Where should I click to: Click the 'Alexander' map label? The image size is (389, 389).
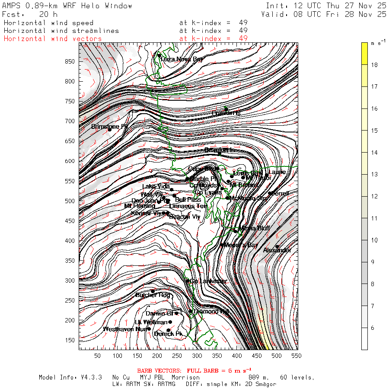tap(277, 250)
